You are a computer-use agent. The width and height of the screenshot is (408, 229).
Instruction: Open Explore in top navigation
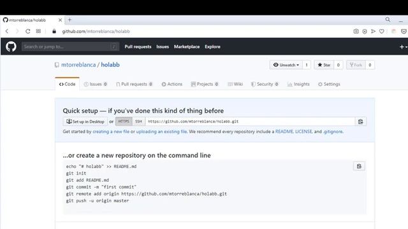pyautogui.click(x=212, y=46)
